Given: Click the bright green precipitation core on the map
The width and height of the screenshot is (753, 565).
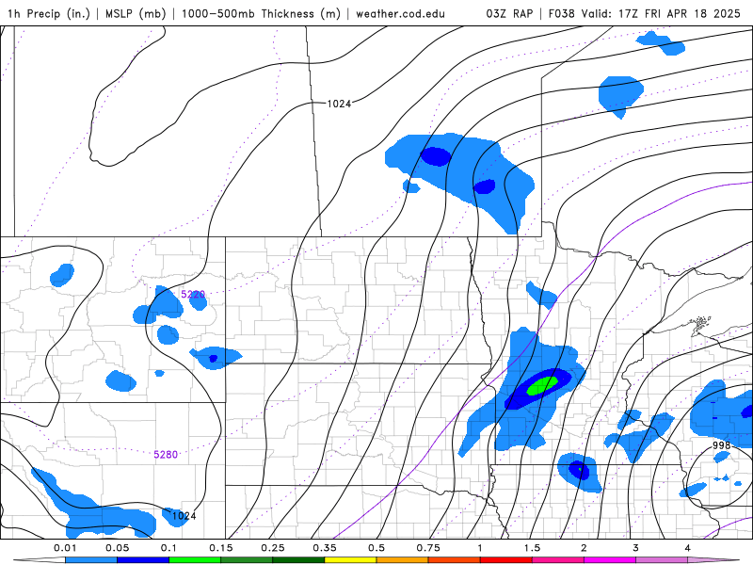Looking at the screenshot, I should coord(543,385).
